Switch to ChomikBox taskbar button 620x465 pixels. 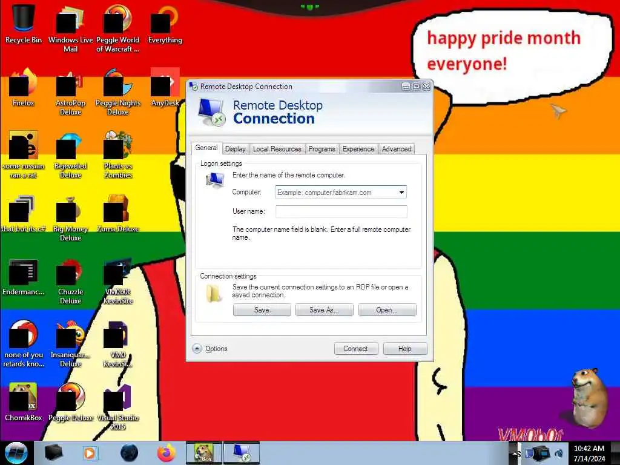[204, 453]
